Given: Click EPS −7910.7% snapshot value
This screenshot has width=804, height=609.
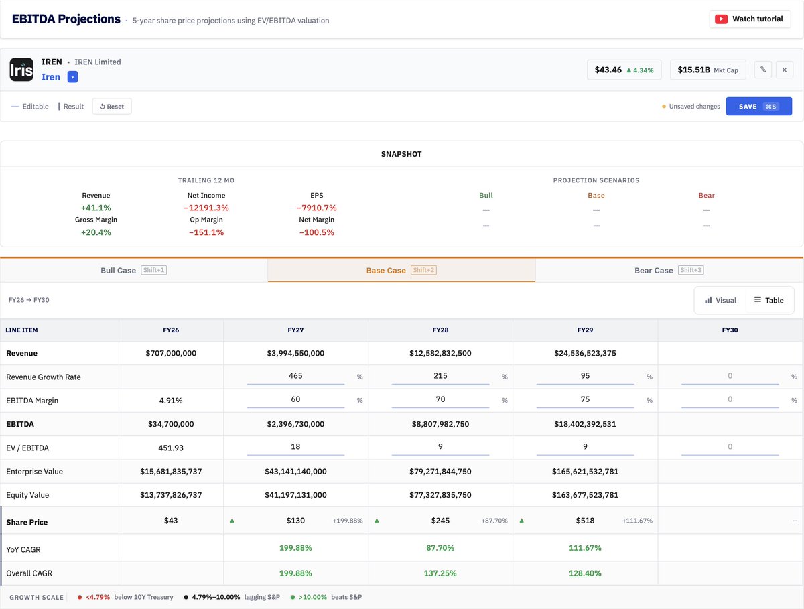Looking at the screenshot, I should coord(318,208).
